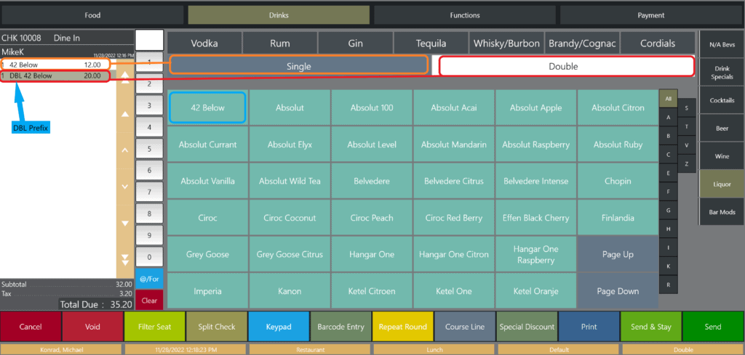
Task: Jump to the last check item with double down arrow
Action: (x=125, y=259)
